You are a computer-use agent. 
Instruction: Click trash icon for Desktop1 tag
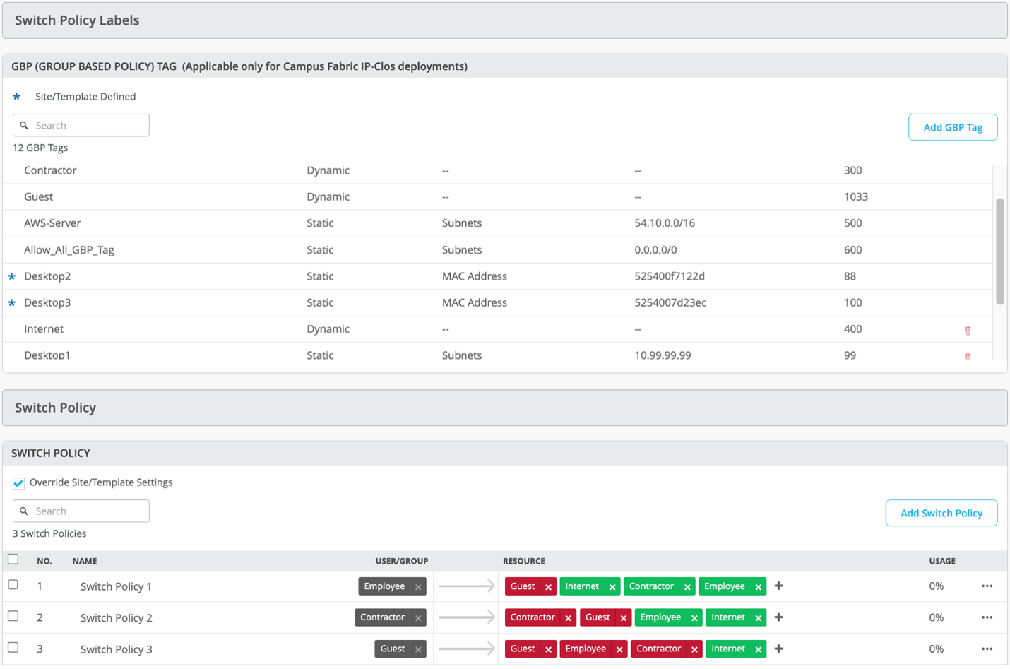968,356
